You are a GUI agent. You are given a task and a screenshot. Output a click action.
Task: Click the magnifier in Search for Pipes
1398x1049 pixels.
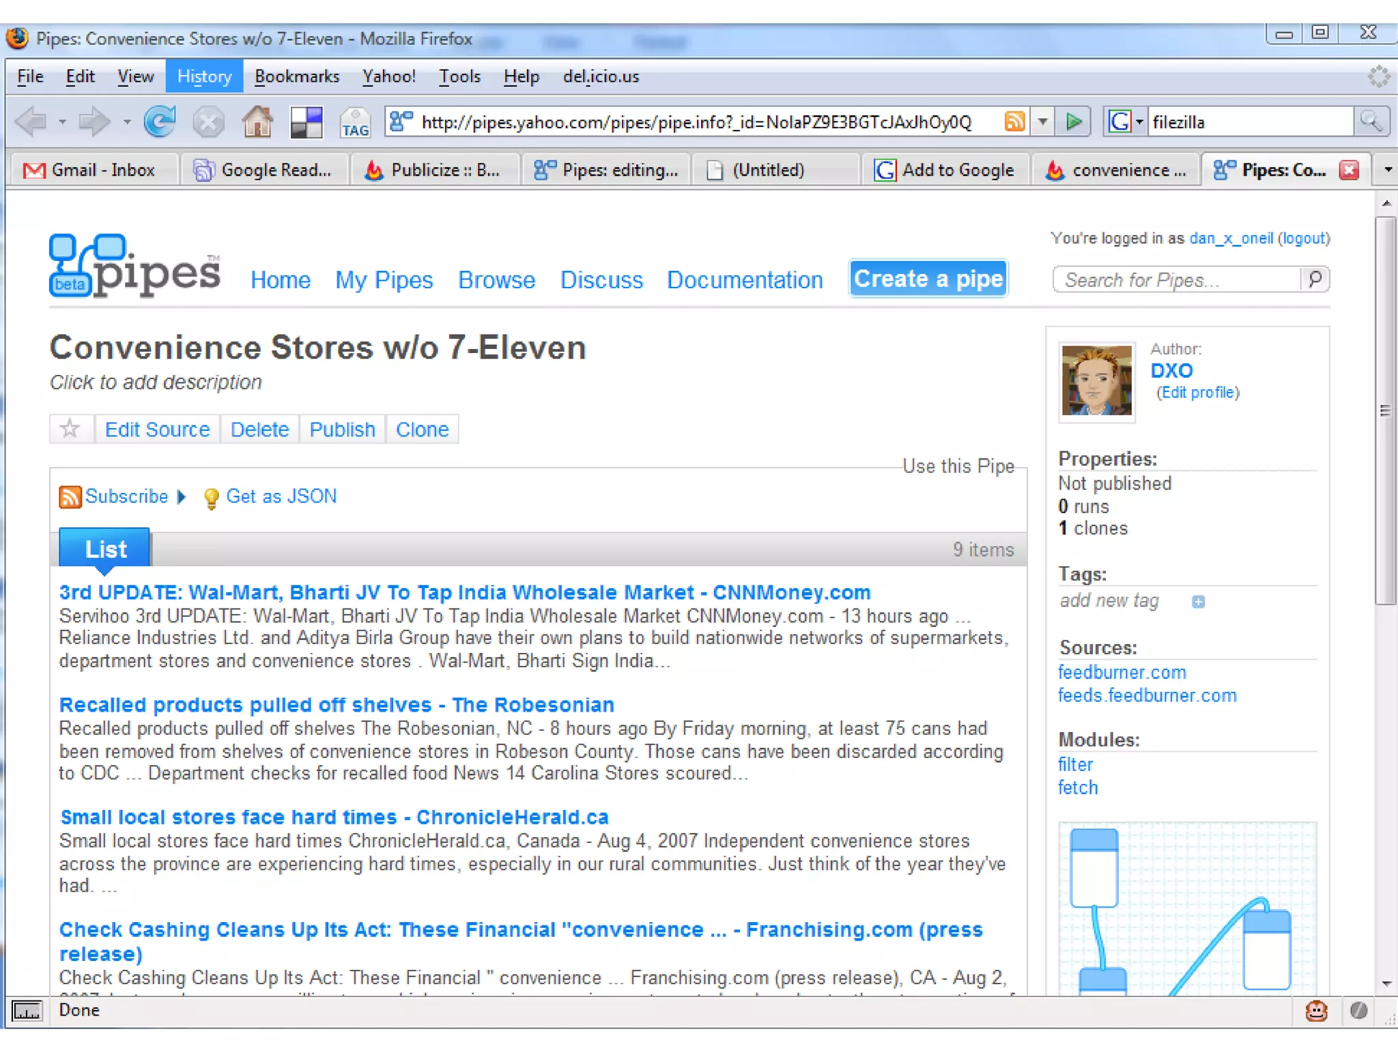point(1315,279)
